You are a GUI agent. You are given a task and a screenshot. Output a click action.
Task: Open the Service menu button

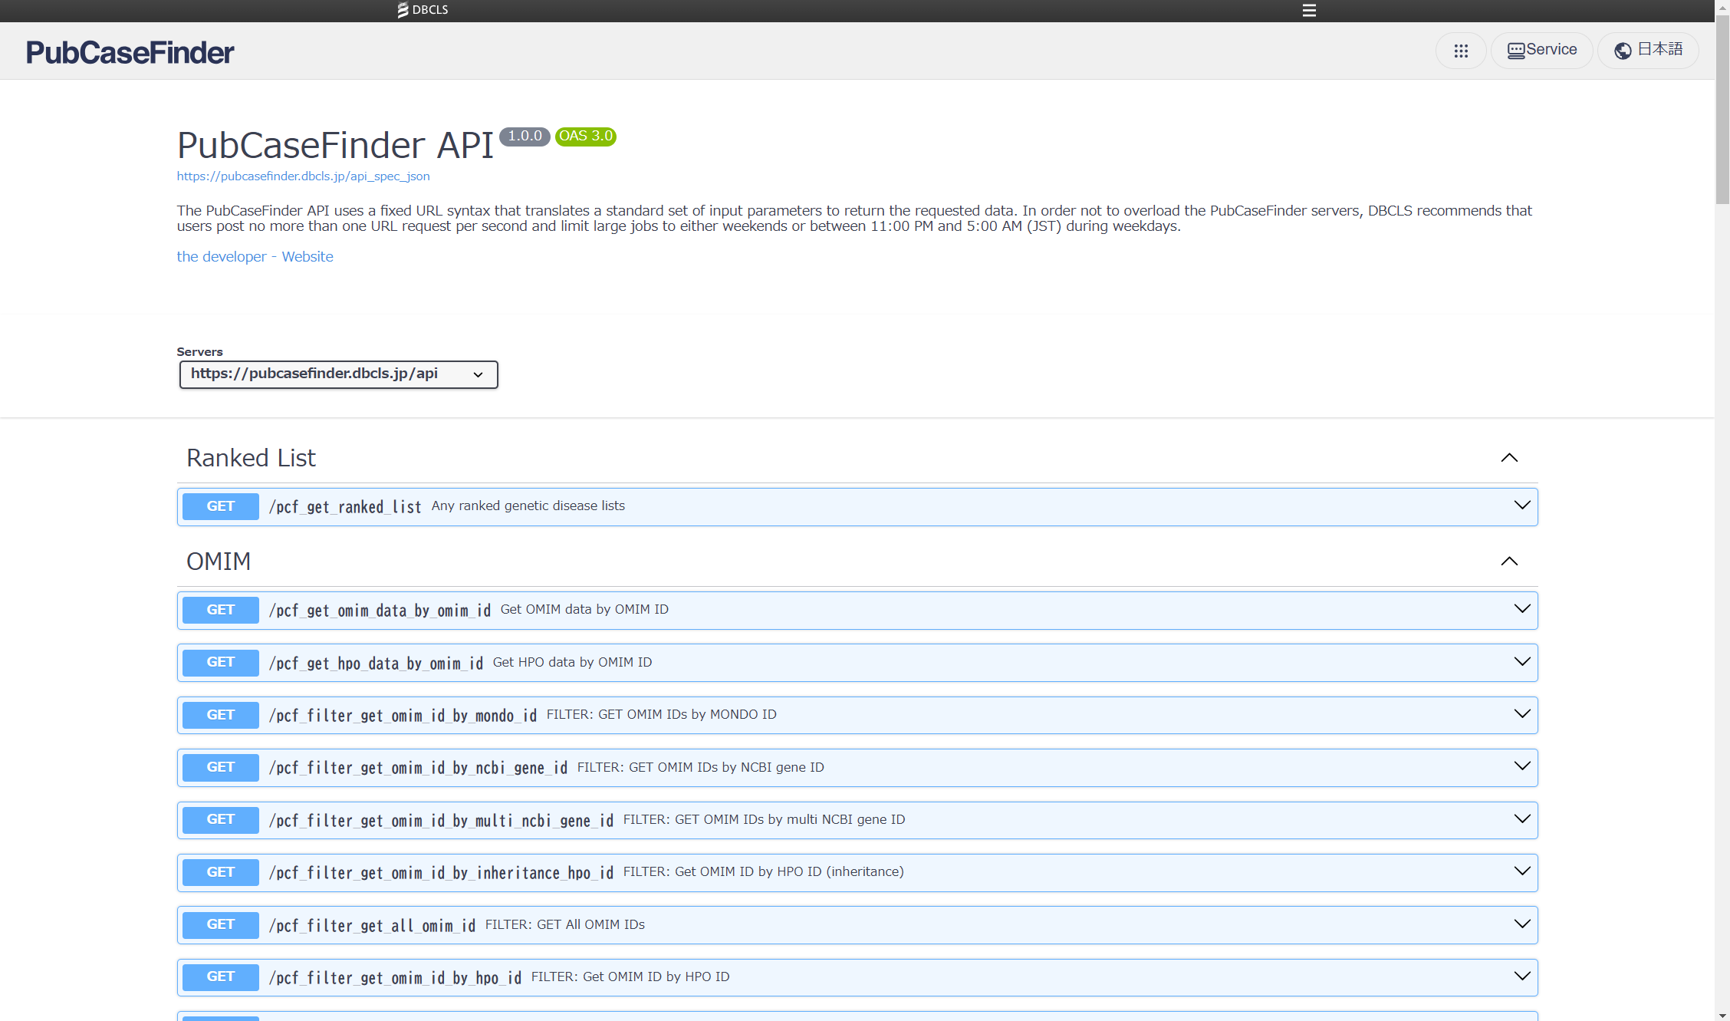1542,51
